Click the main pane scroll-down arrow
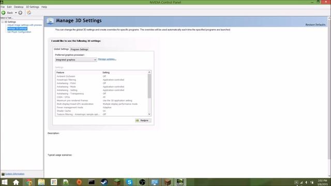331x186 pixels. 329,176
